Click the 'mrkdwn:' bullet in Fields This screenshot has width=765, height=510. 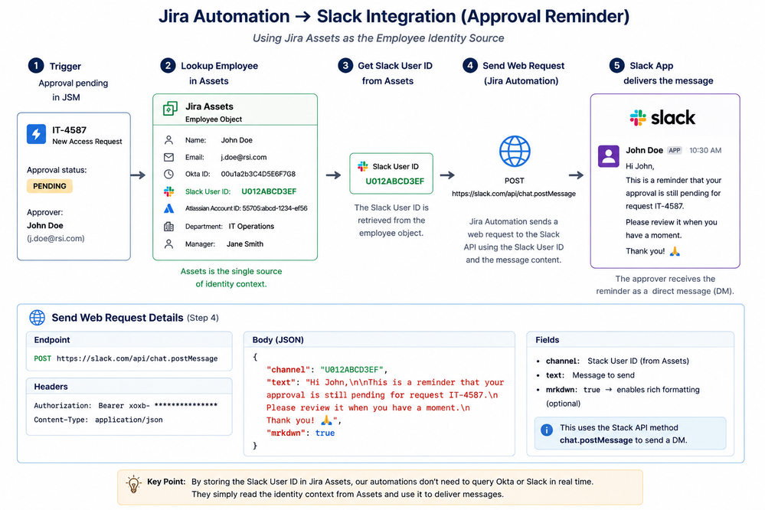point(561,390)
